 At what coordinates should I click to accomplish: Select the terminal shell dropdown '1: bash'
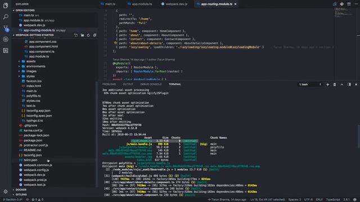point(310,85)
